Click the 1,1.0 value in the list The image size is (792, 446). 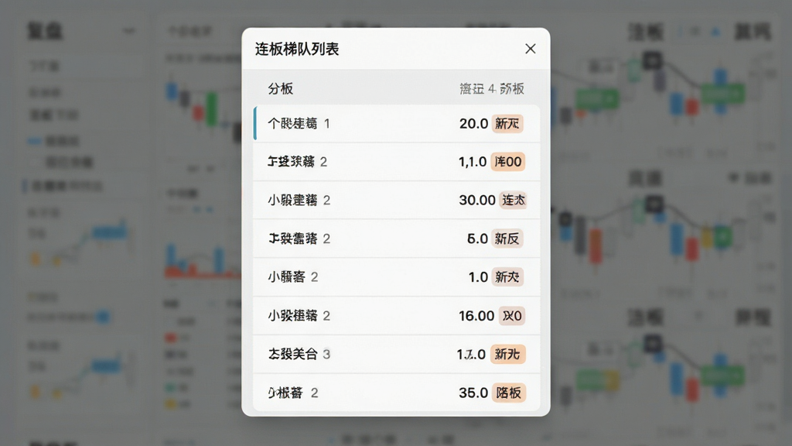473,162
